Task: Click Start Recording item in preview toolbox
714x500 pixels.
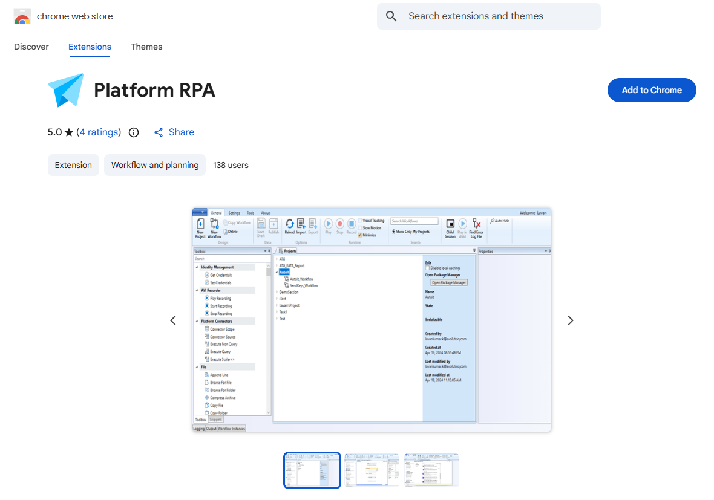Action: pyautogui.click(x=218, y=306)
